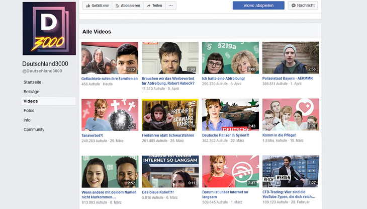Play the §219a Abtreibung video thumbnail
Image resolution: width=367 pixels, height=209 pixels.
[x=230, y=58]
